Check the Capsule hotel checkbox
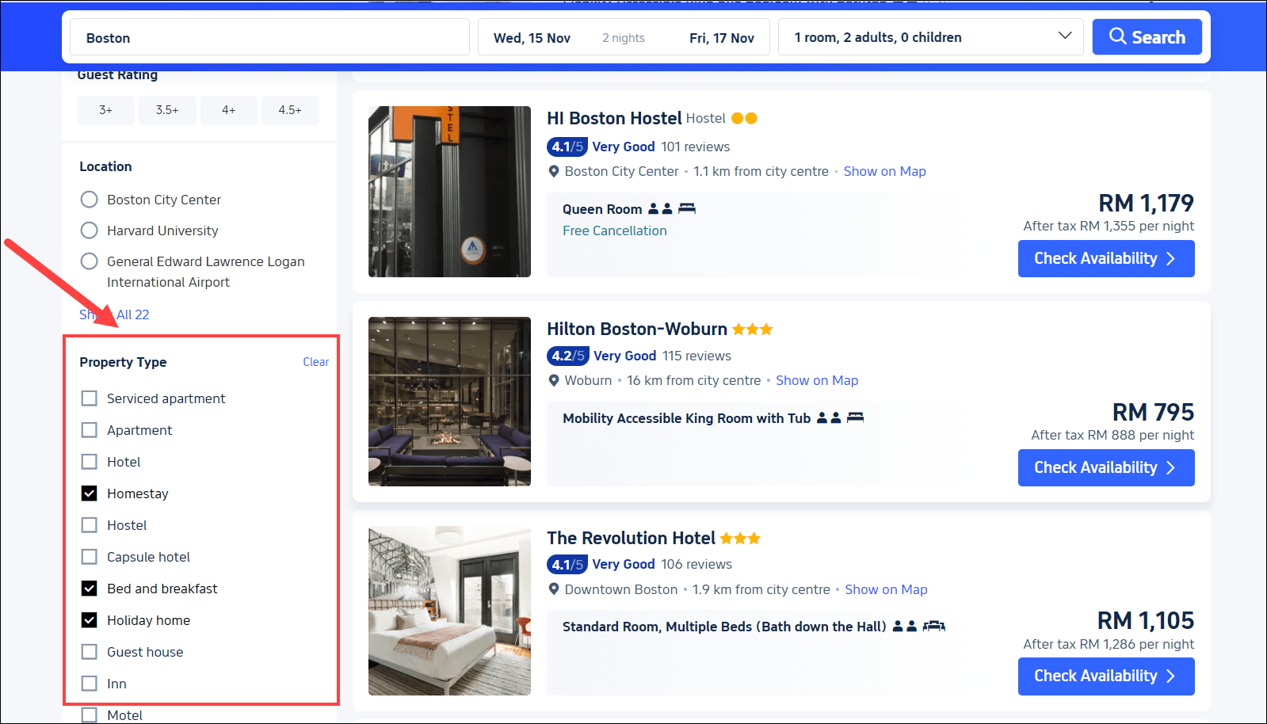 (90, 557)
